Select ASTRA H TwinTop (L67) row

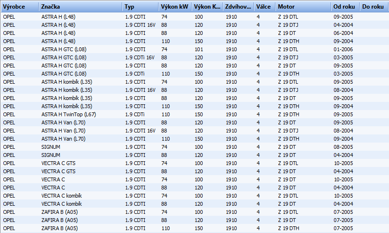point(194,114)
